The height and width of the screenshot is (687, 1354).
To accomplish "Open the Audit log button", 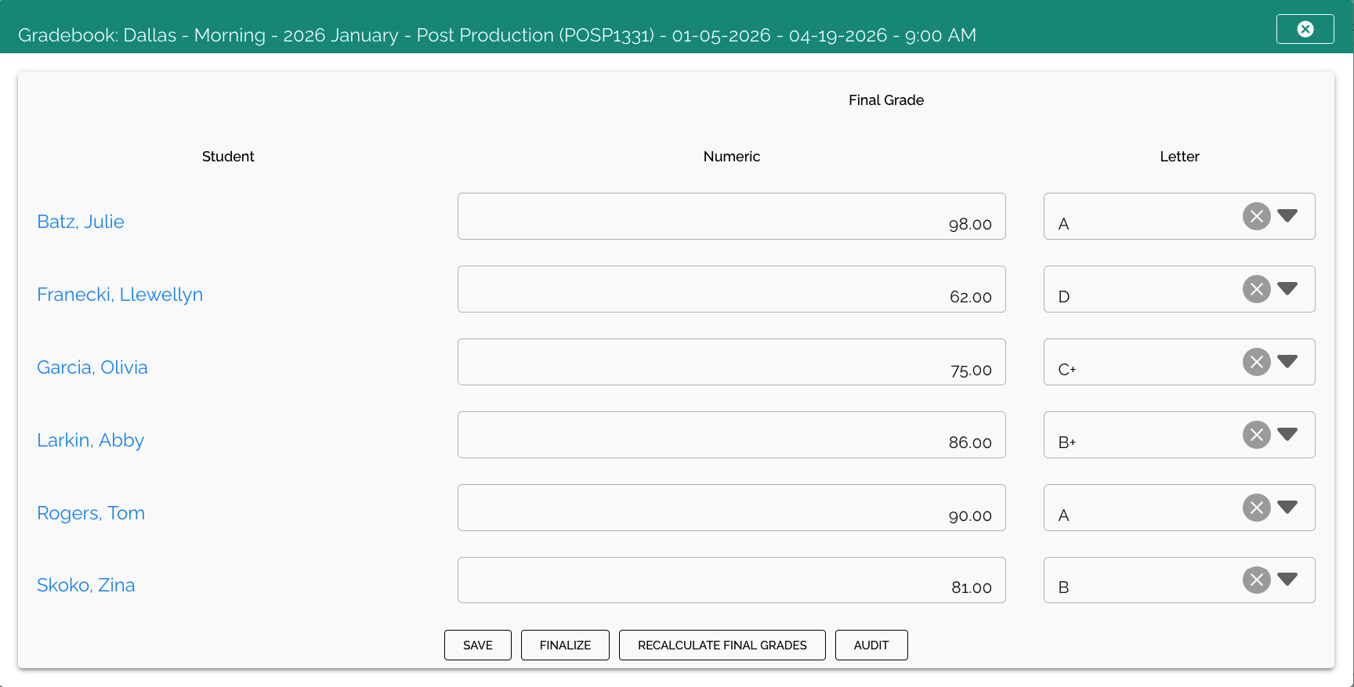I will click(871, 645).
